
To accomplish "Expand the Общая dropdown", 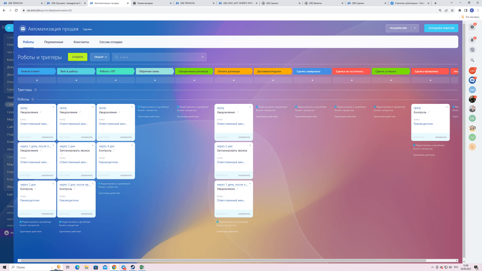I will point(100,57).
